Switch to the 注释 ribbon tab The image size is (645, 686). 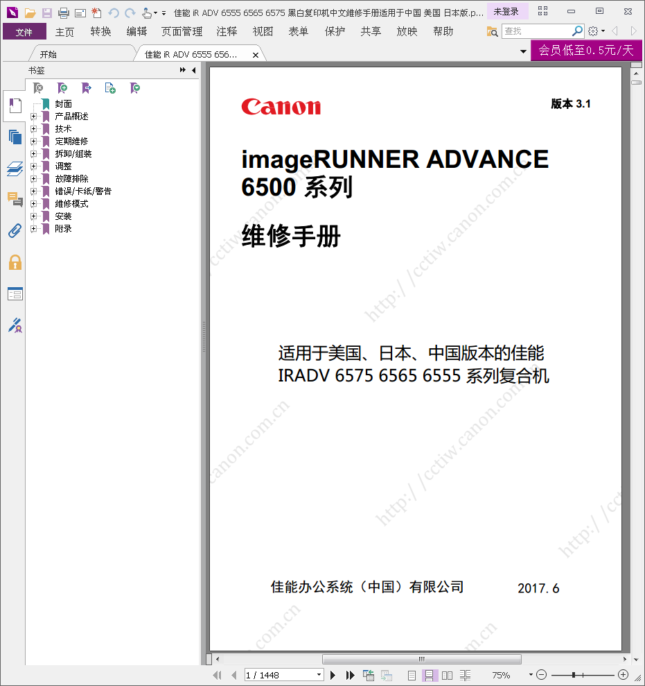[x=227, y=31]
